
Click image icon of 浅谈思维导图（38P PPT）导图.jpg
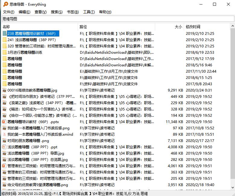coord(5,153)
